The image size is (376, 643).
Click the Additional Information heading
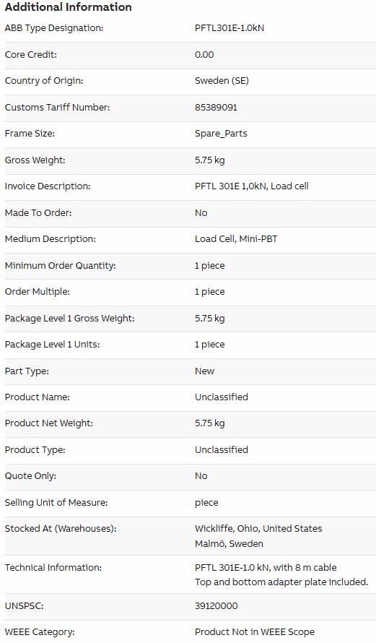[x=68, y=7]
